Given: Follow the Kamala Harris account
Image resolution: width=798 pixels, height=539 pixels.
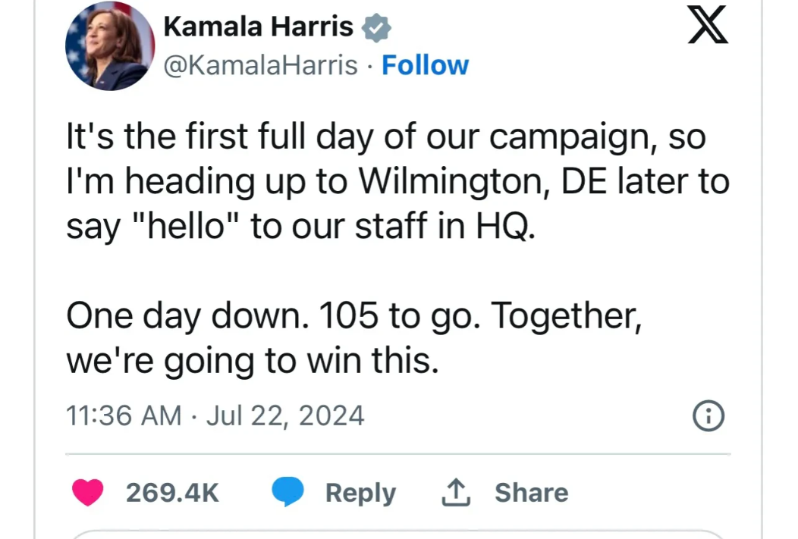Looking at the screenshot, I should (425, 65).
